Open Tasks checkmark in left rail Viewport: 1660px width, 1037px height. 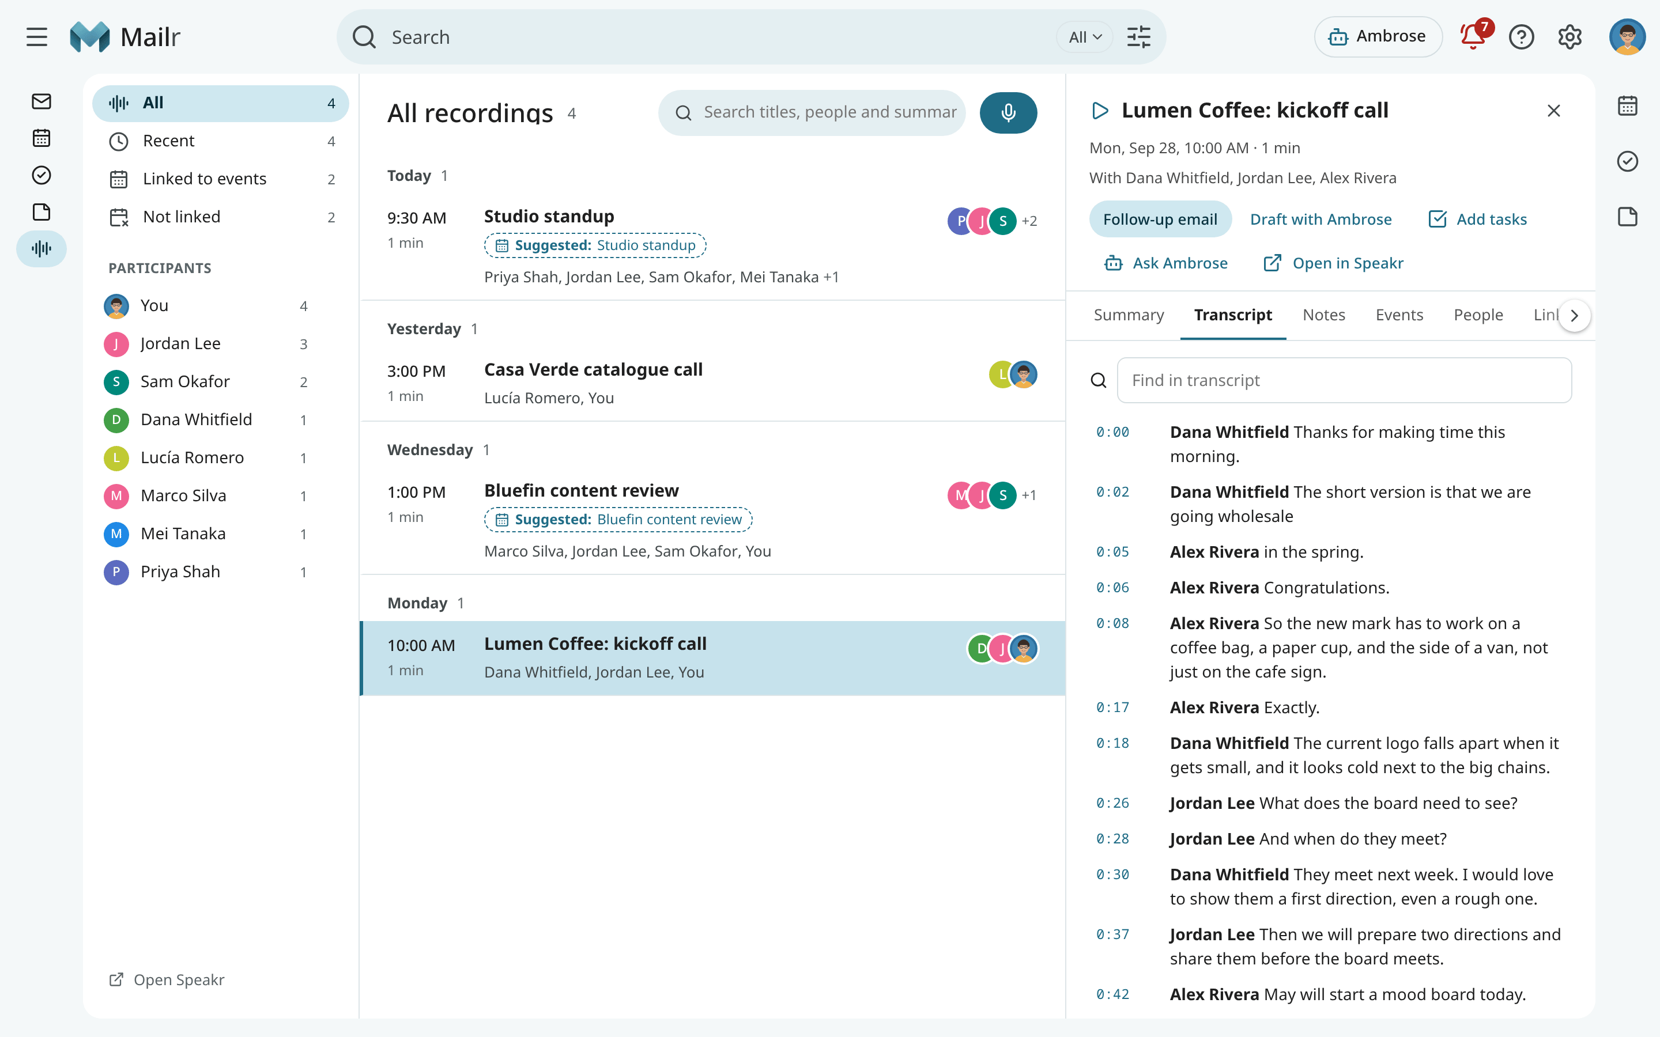coord(41,175)
